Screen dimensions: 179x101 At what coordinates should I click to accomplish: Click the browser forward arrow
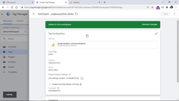[8, 7]
